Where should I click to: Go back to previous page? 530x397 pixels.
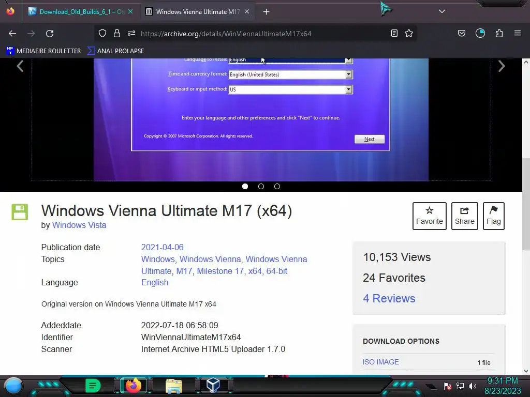click(x=12, y=34)
